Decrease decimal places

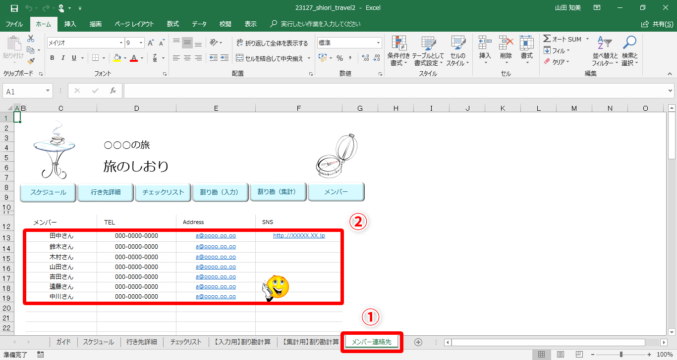[x=377, y=58]
